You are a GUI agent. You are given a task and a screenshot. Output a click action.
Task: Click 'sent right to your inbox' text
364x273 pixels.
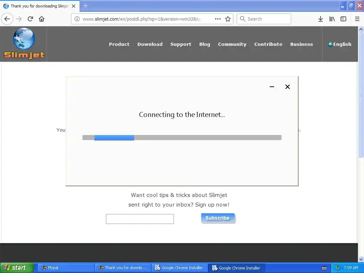coord(179,205)
